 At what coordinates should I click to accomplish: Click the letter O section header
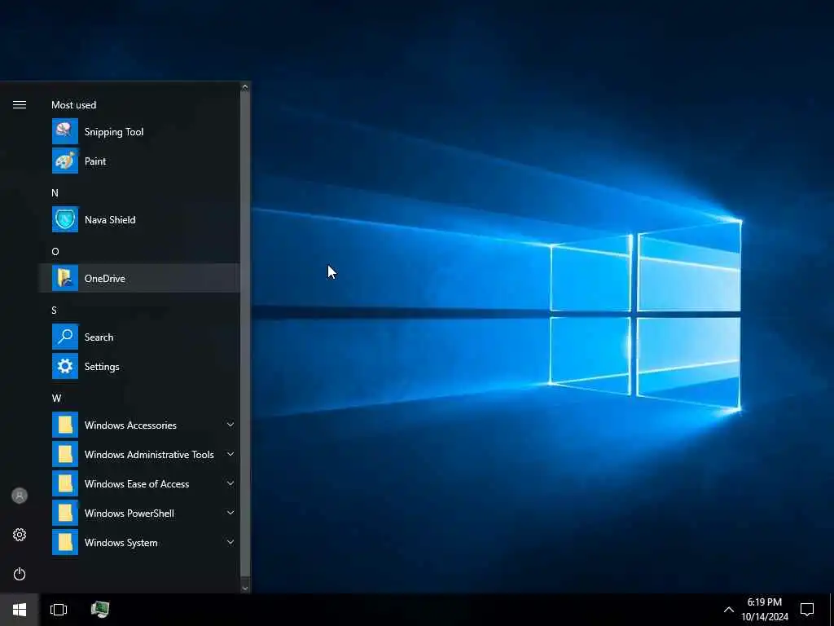[55, 251]
